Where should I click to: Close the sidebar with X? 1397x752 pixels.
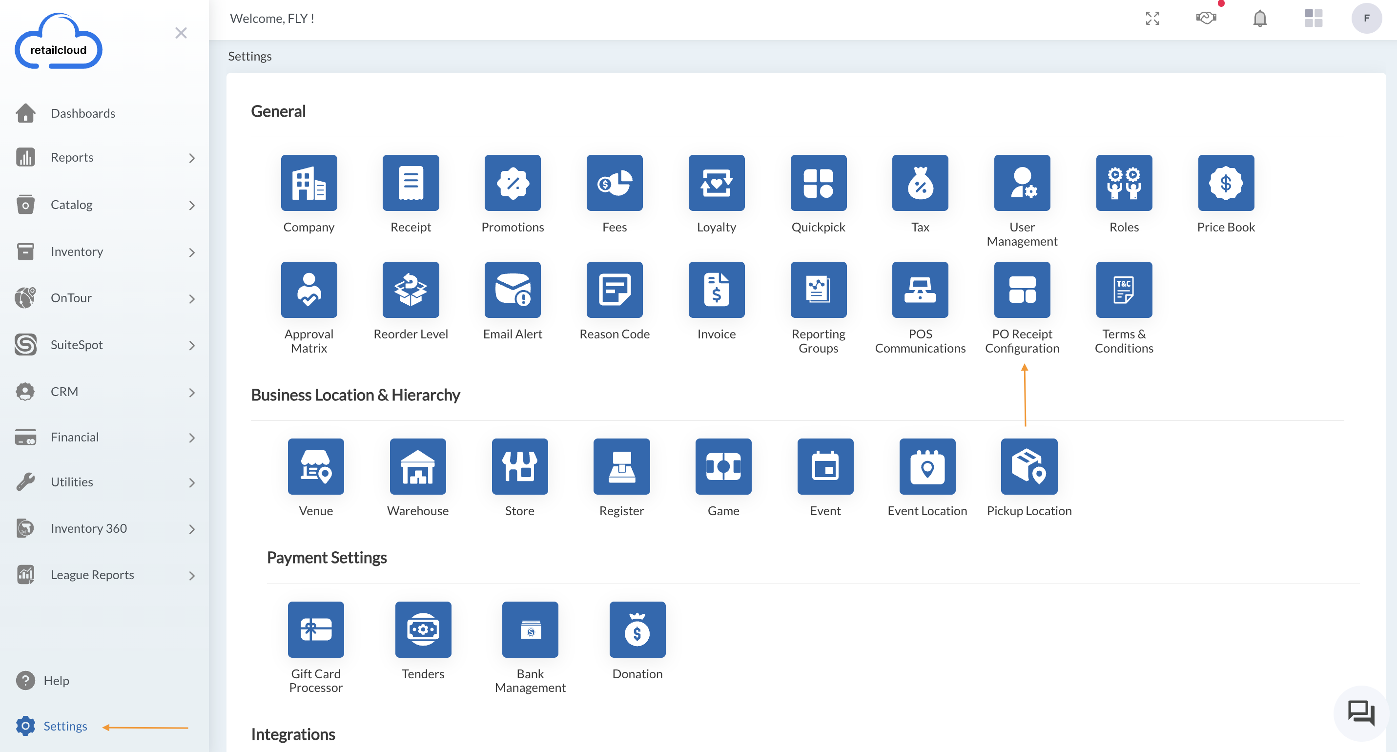[x=181, y=33]
